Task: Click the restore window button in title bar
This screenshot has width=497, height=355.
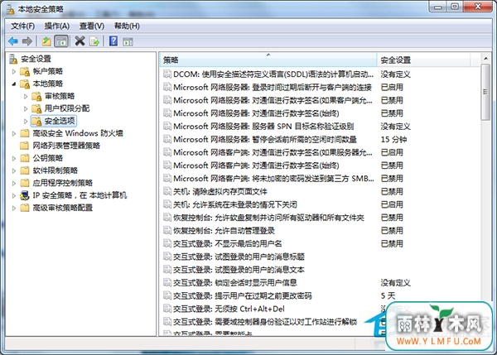Action: (455, 7)
